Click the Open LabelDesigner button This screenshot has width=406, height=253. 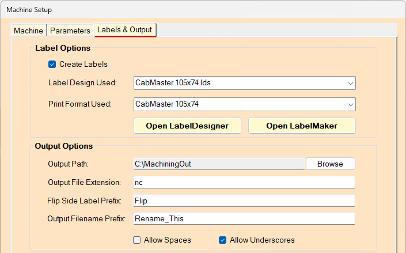(187, 126)
